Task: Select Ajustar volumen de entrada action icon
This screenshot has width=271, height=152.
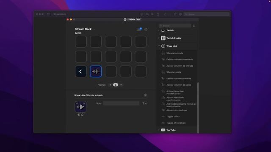Action: pyautogui.click(x=163, y=66)
